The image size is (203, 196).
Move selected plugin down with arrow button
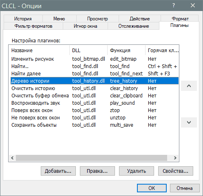(x=189, y=122)
